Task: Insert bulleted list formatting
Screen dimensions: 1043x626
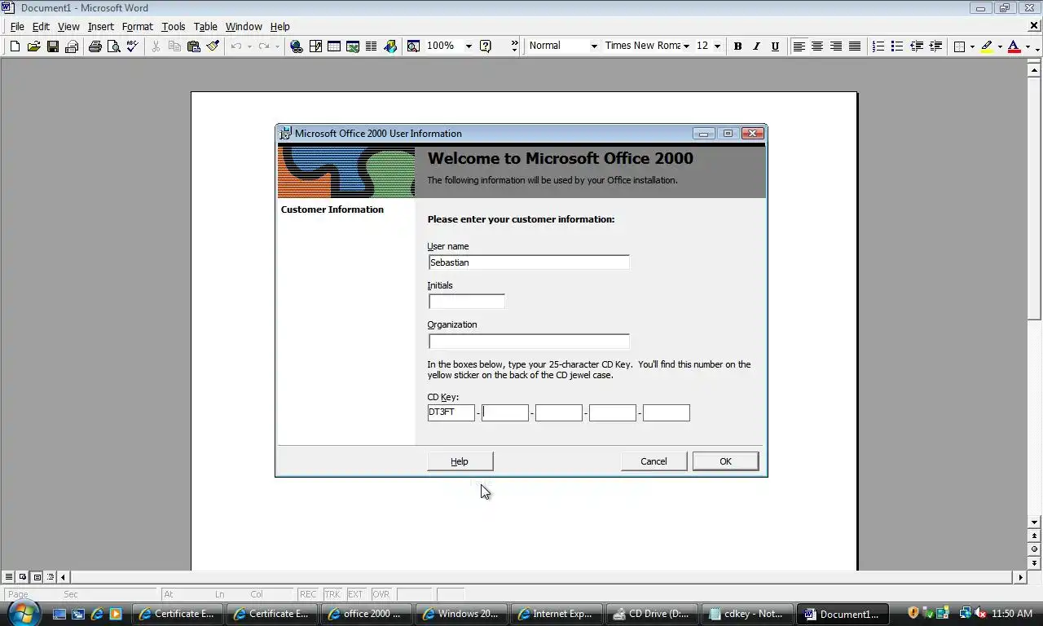Action: 897,46
